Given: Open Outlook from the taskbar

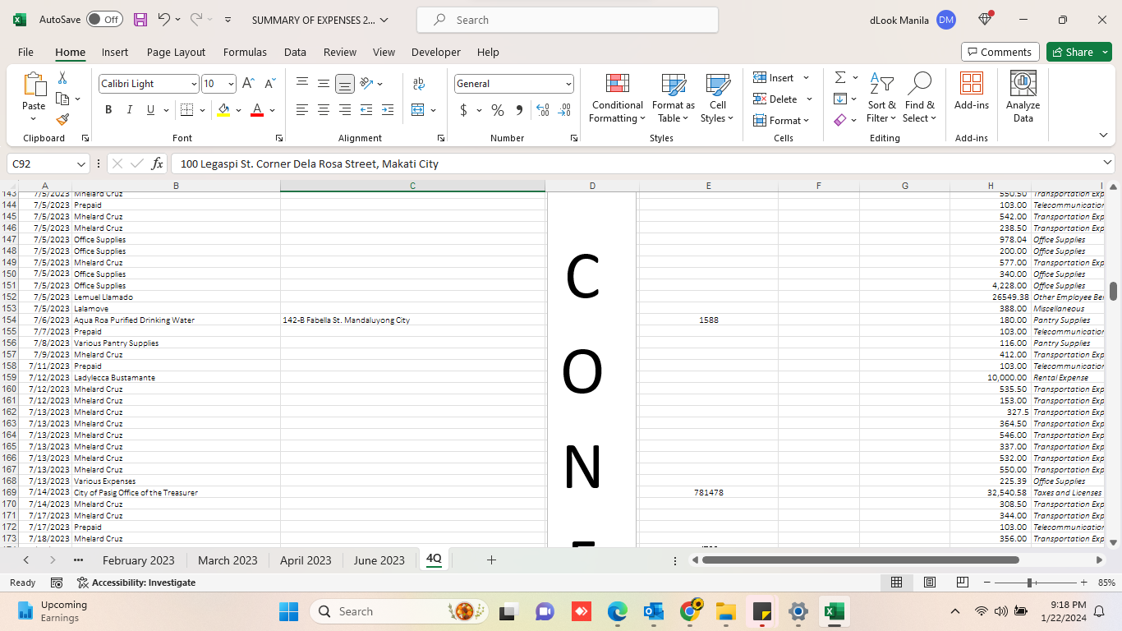Looking at the screenshot, I should pyautogui.click(x=654, y=611).
